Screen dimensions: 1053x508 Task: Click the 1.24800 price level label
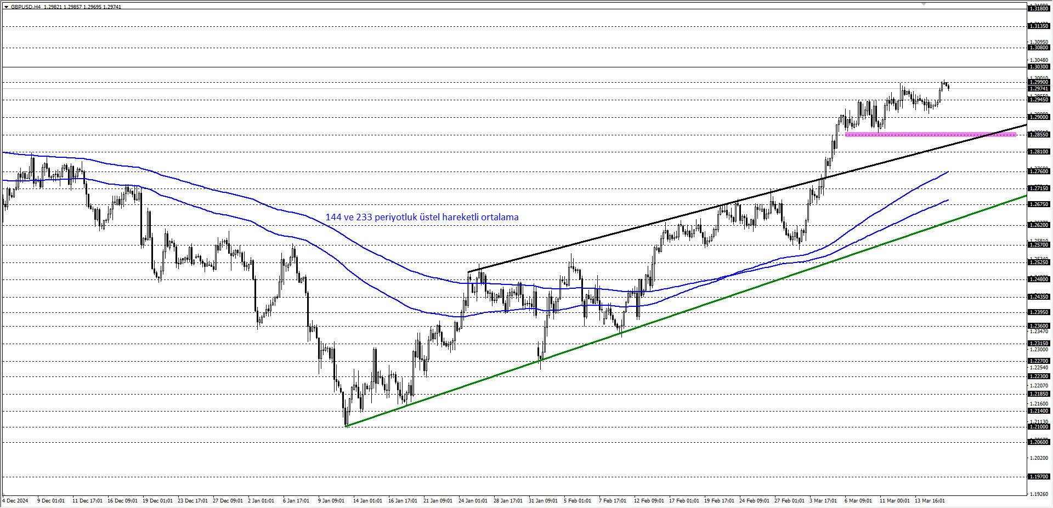[1039, 279]
